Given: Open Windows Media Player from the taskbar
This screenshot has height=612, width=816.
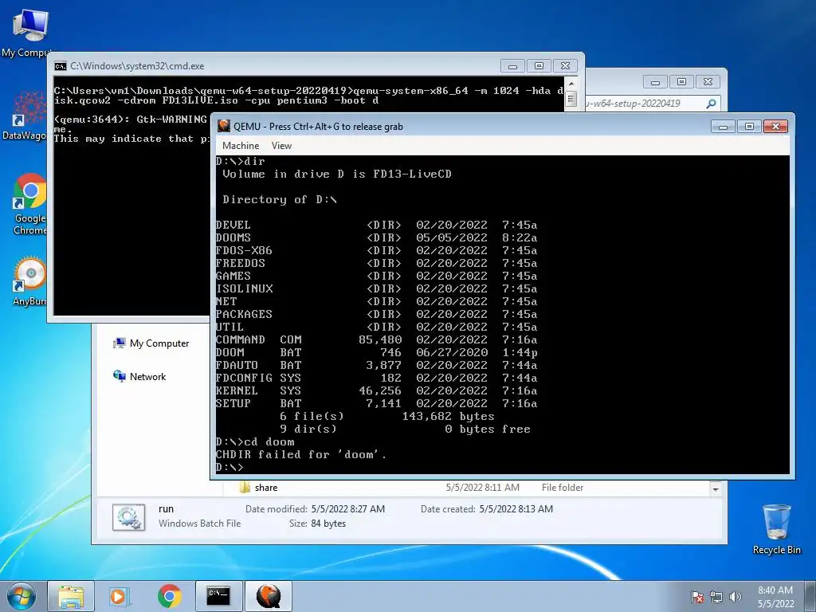Looking at the screenshot, I should click(x=119, y=596).
